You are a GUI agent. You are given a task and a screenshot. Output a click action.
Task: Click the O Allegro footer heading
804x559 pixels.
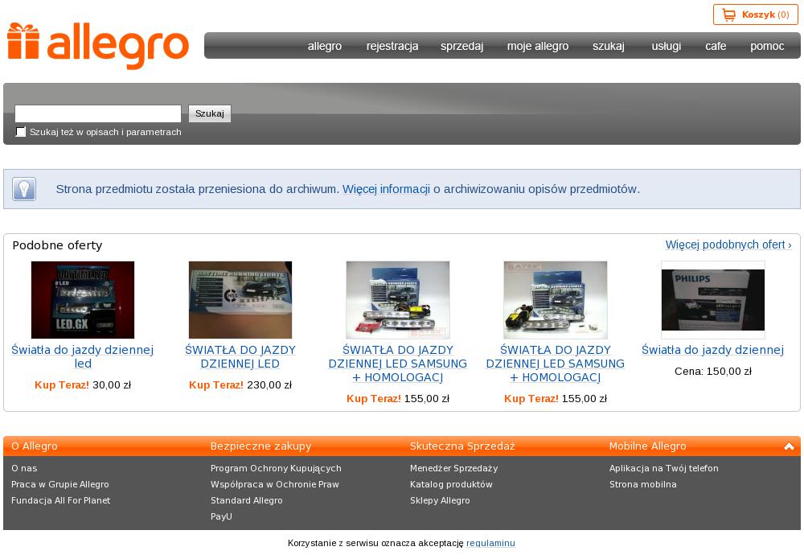35,446
